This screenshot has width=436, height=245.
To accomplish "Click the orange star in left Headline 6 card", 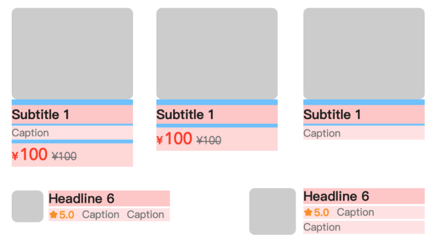I will tap(53, 214).
